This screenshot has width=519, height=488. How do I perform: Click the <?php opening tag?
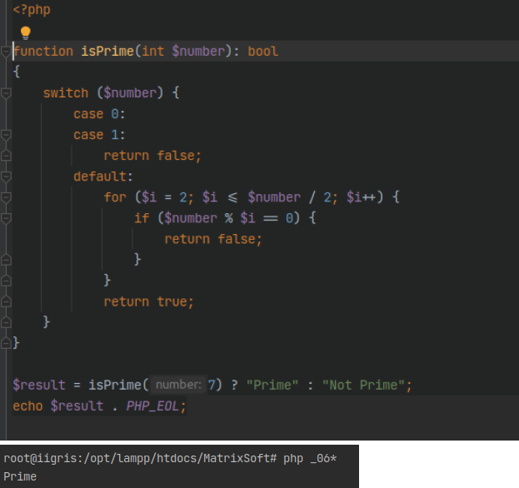coord(32,10)
